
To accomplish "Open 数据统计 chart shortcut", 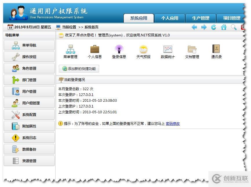I will [168, 52].
